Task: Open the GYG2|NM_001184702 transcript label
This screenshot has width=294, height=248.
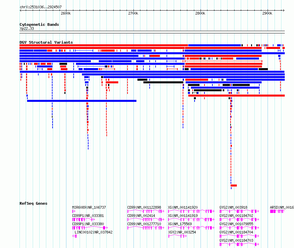Action: click(x=237, y=216)
